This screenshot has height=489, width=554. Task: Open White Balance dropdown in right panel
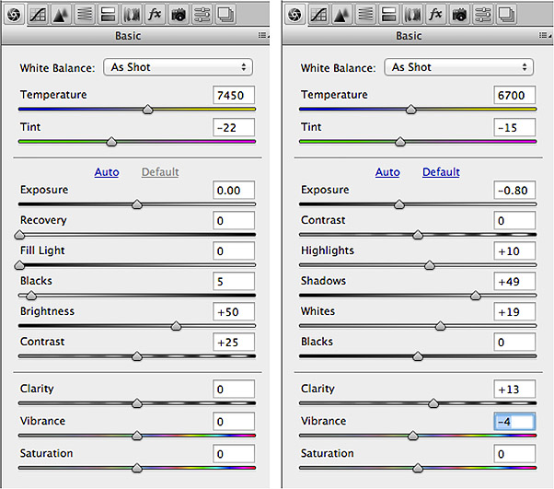point(459,67)
